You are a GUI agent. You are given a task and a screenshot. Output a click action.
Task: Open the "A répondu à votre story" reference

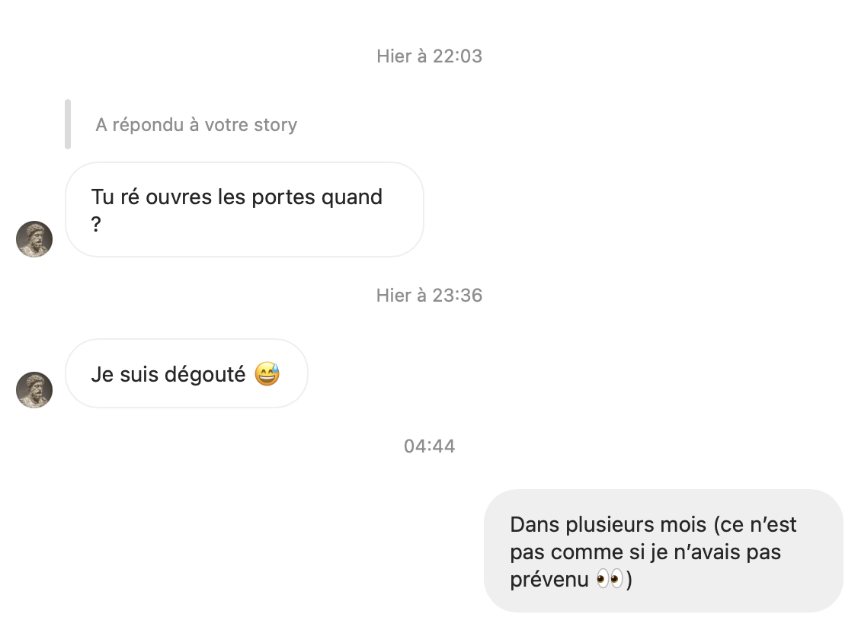196,125
